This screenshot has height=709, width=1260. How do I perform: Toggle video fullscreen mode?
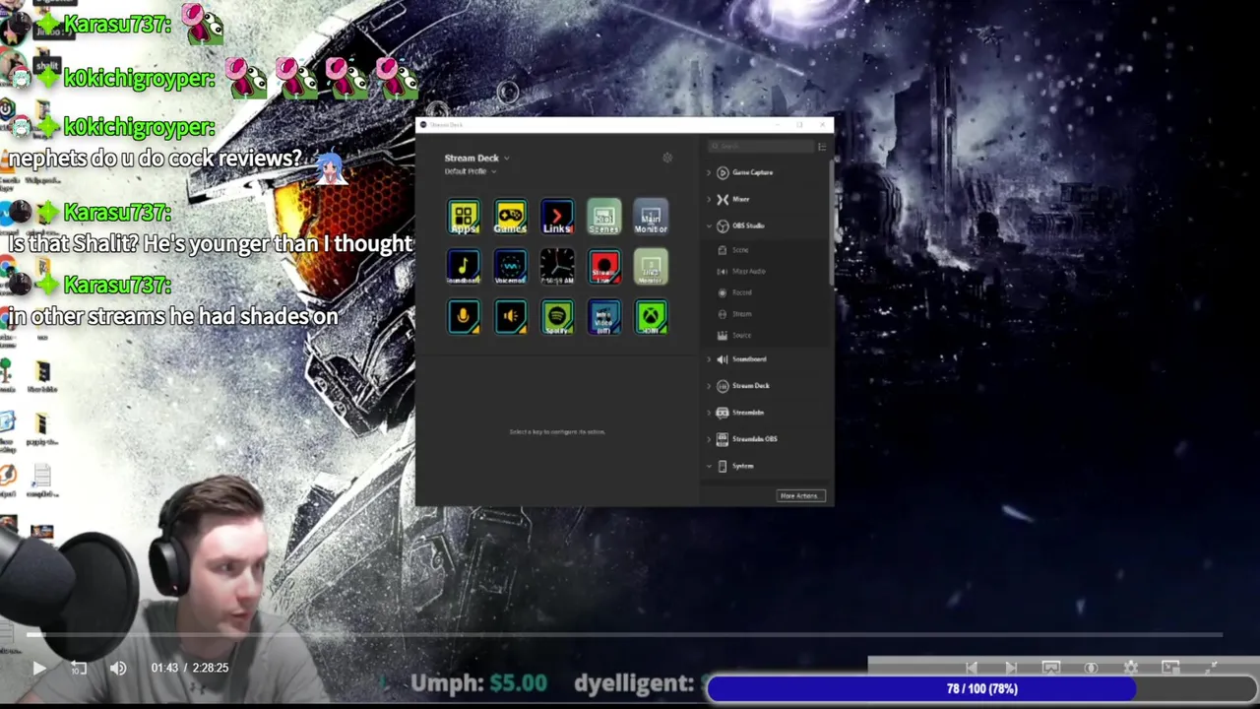point(1212,668)
